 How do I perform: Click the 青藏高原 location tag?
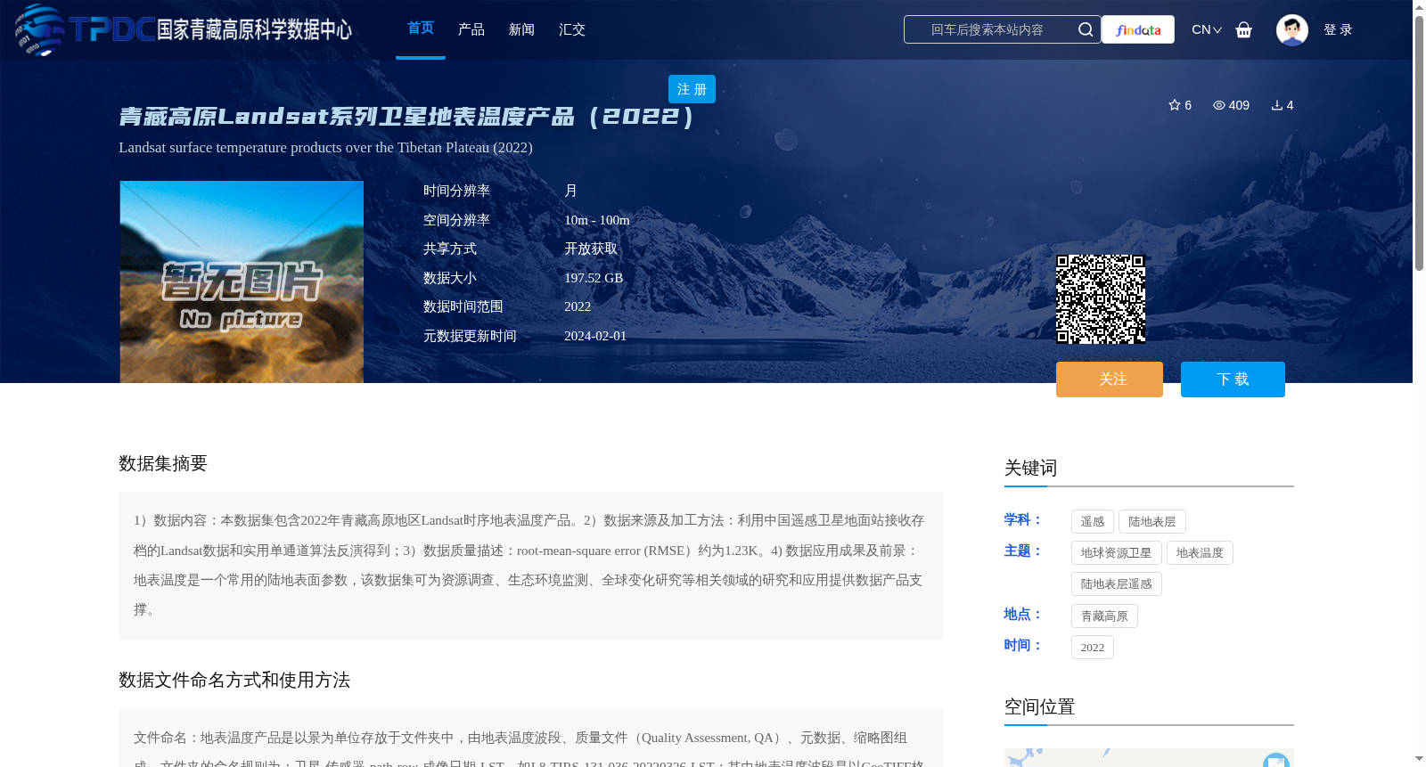coord(1104,616)
